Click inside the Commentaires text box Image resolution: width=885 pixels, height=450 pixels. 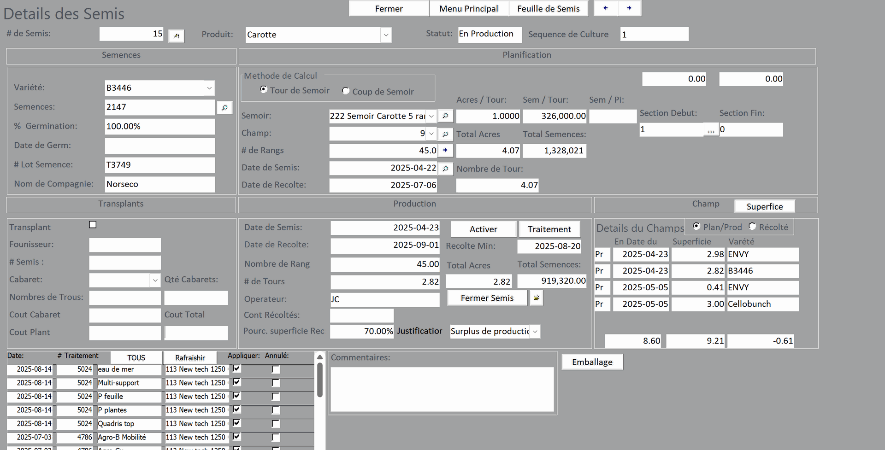pyautogui.click(x=442, y=389)
